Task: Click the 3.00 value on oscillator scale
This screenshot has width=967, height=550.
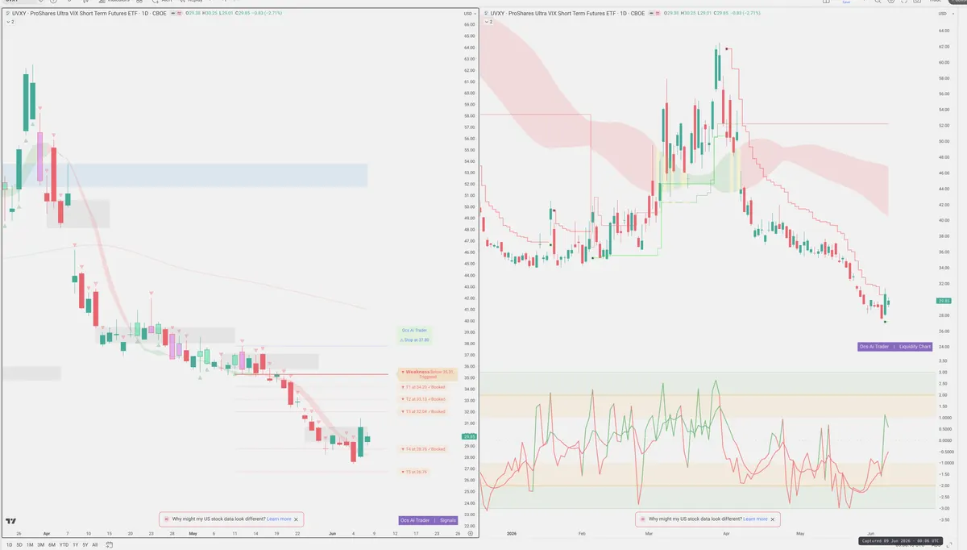Action: tap(942, 373)
